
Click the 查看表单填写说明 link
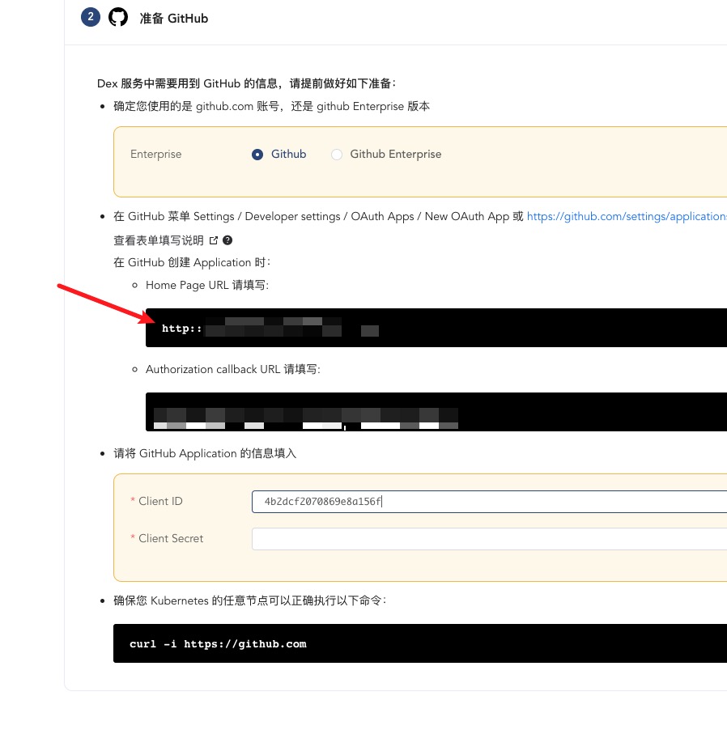pyautogui.click(x=159, y=240)
